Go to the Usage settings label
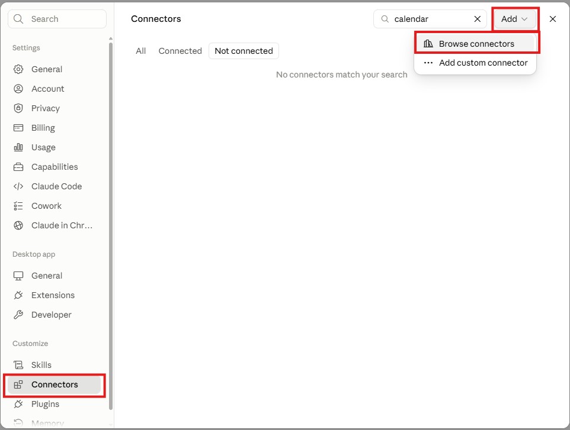The image size is (570, 430). (43, 147)
